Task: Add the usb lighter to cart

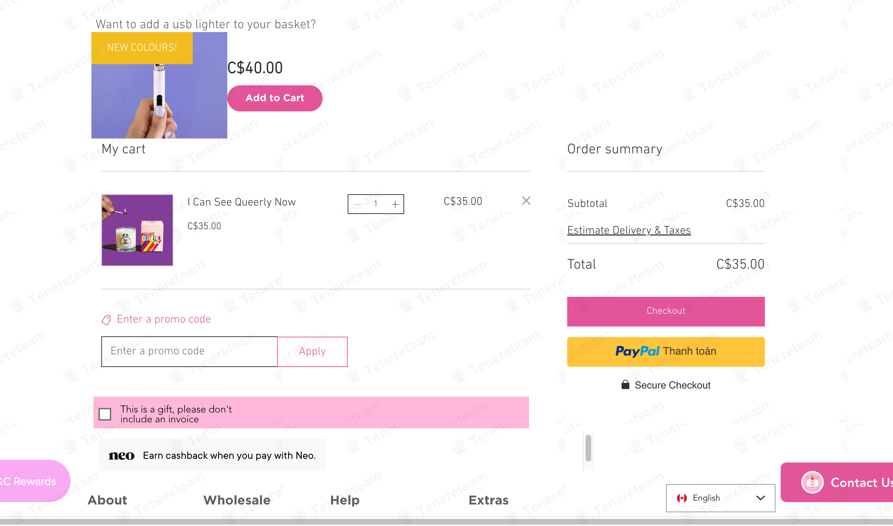Action: coord(275,98)
